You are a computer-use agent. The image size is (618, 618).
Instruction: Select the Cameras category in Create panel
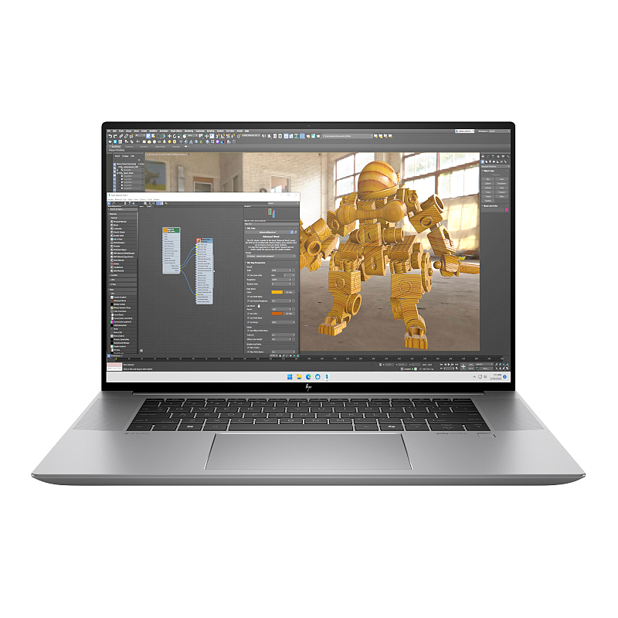point(494,161)
